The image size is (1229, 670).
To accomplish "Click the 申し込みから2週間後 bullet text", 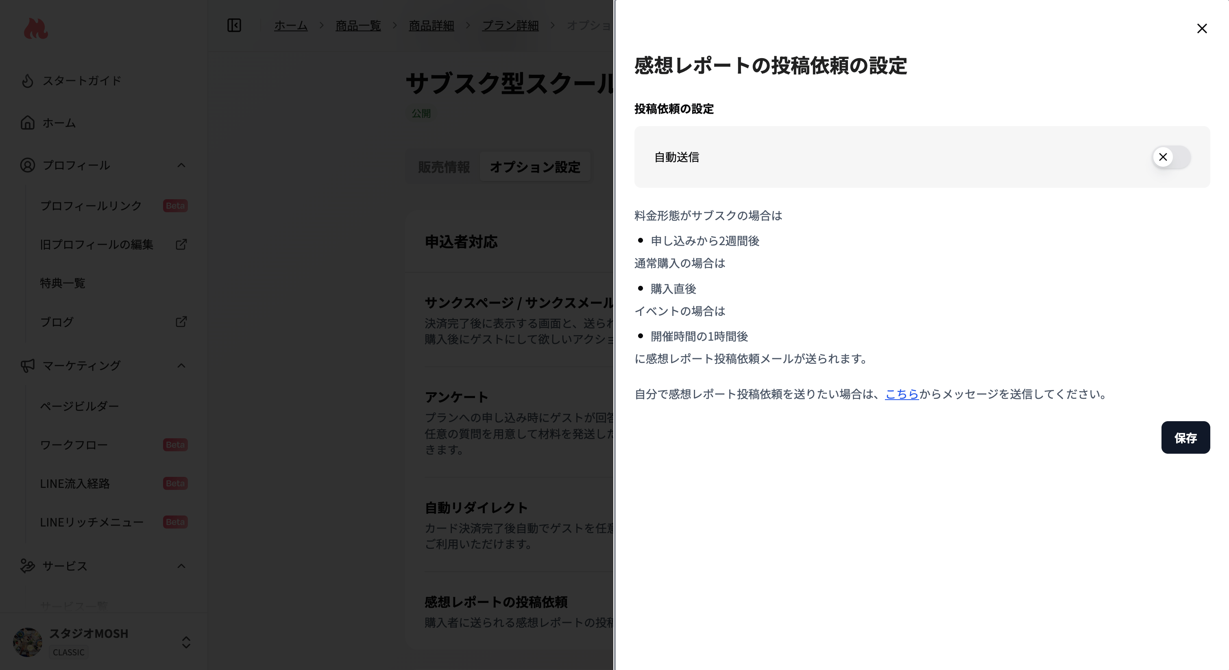I will (x=705, y=241).
